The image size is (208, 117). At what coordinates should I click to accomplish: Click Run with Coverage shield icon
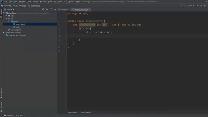(205, 6)
